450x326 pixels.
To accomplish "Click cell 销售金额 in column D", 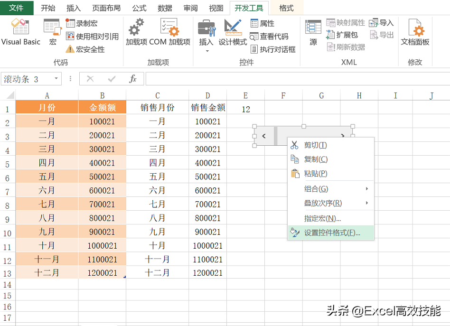I will [x=208, y=107].
